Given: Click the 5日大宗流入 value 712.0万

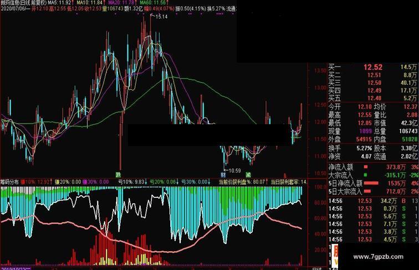Looking at the screenshot, I should 396,191.
